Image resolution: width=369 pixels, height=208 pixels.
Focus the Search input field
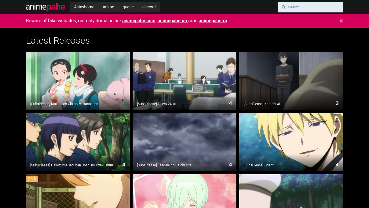(310, 7)
